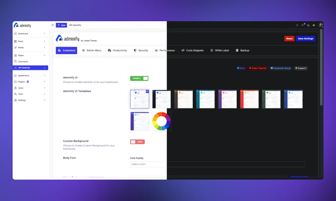Expand the Dashboard submenu chevron

point(45,34)
